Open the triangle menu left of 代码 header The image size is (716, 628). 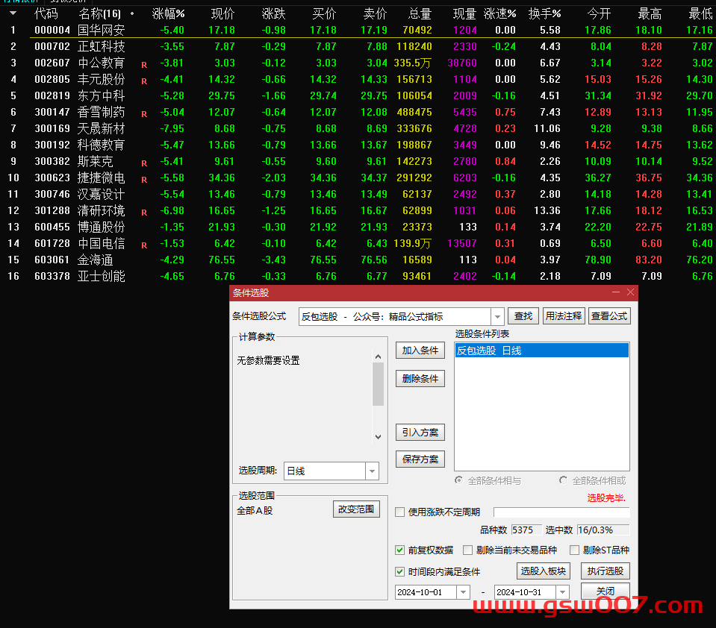tap(13, 13)
